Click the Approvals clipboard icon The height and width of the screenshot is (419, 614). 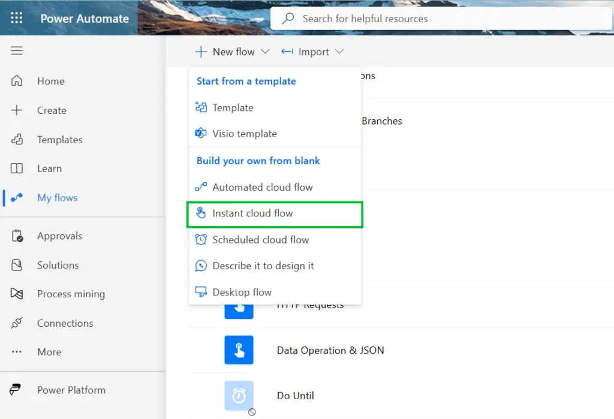click(x=17, y=236)
